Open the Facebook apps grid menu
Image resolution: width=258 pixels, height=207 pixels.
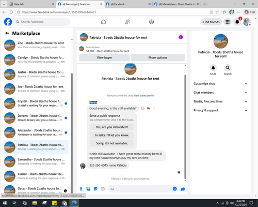[228, 22]
